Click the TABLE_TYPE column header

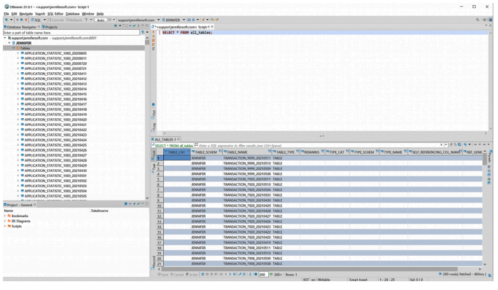point(285,152)
